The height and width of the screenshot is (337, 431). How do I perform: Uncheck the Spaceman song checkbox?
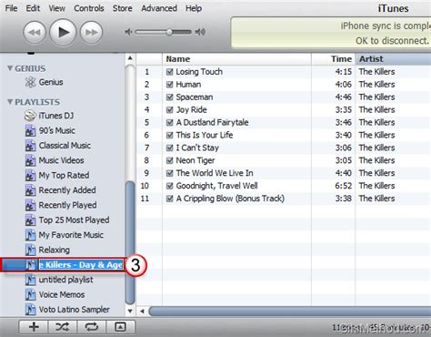170,97
